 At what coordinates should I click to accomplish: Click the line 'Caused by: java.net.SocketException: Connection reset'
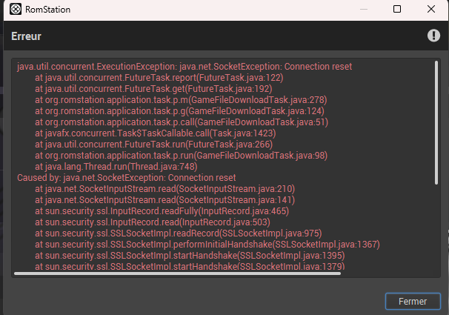[126, 178]
